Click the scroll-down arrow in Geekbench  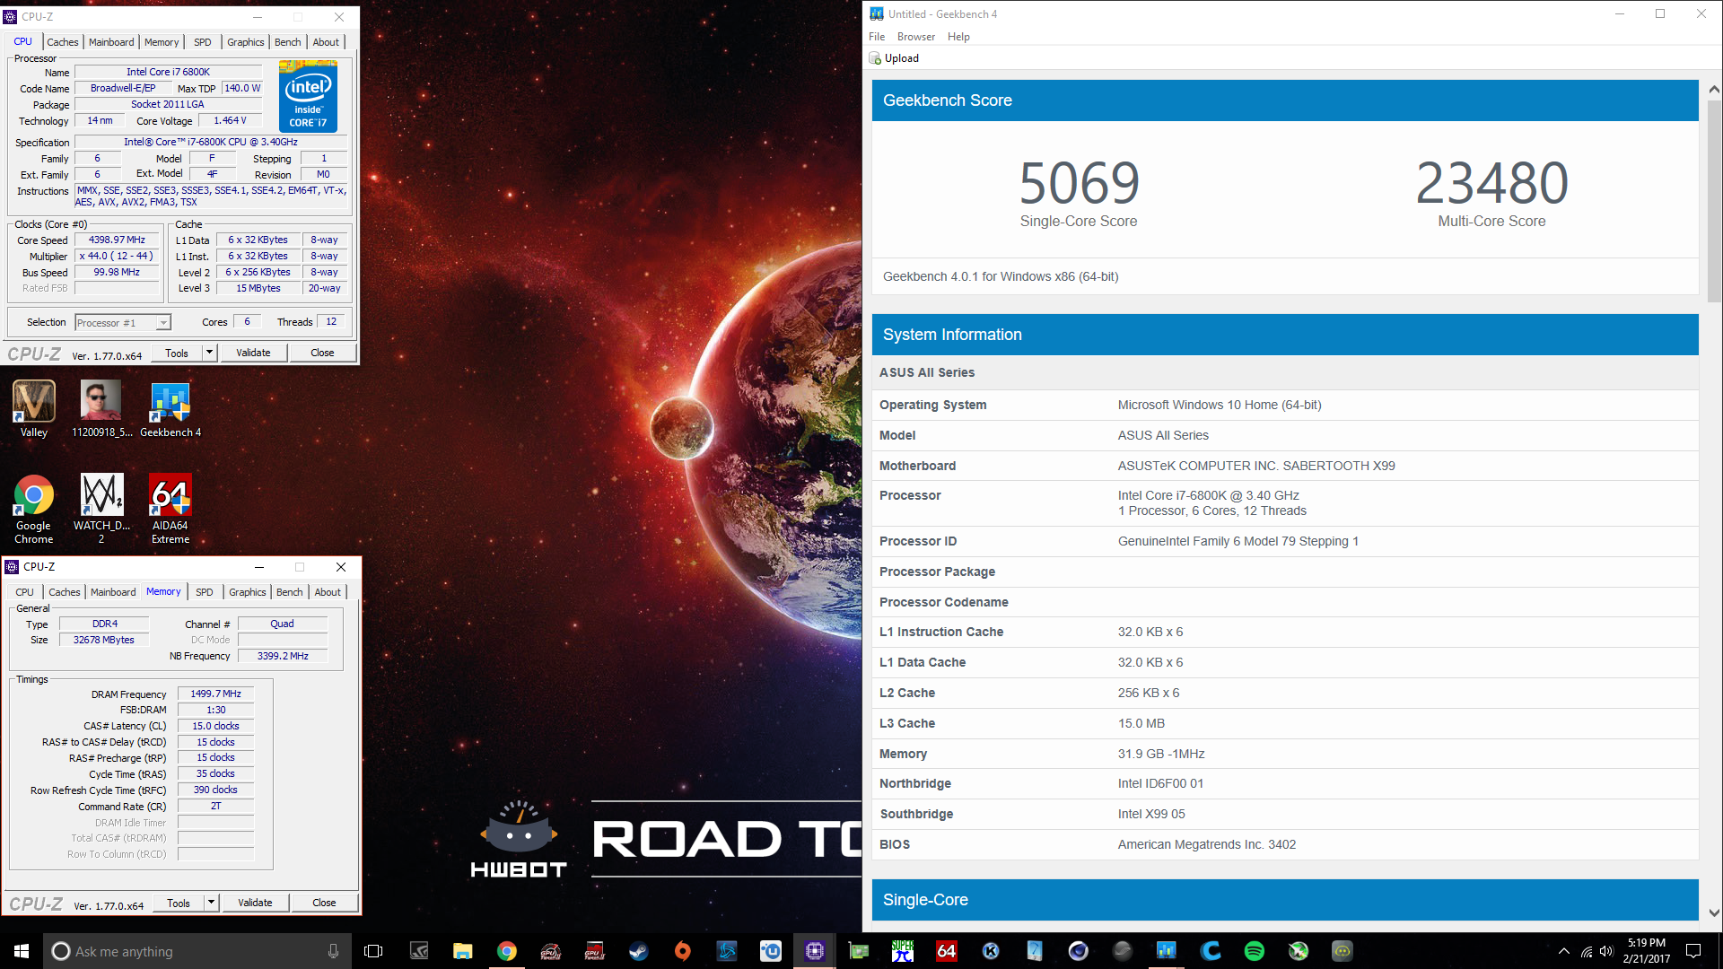1714,912
